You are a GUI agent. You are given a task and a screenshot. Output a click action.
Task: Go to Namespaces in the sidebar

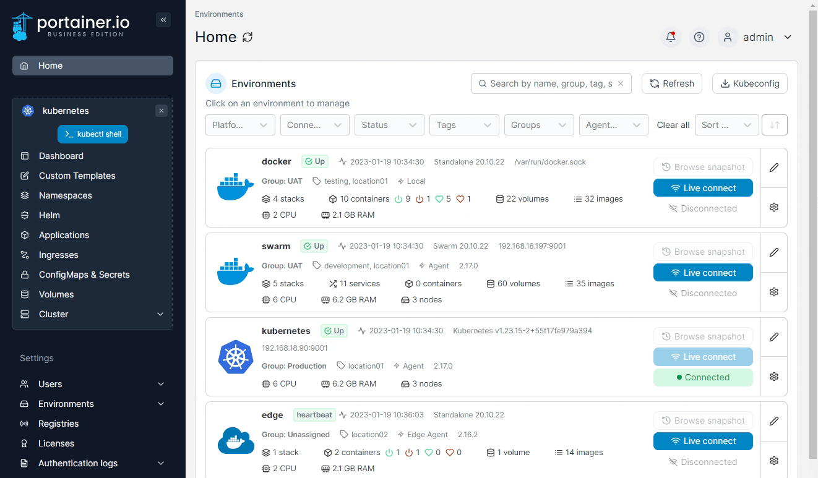pyautogui.click(x=65, y=195)
